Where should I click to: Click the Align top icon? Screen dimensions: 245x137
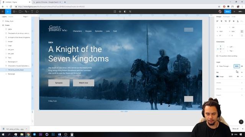[x=230, y=21]
